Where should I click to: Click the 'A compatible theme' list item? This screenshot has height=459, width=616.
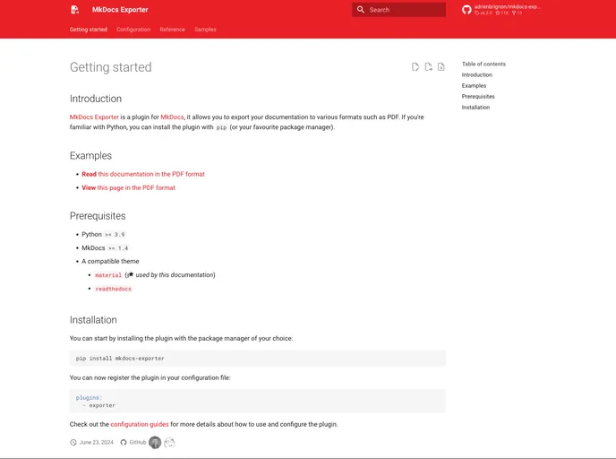(x=110, y=262)
